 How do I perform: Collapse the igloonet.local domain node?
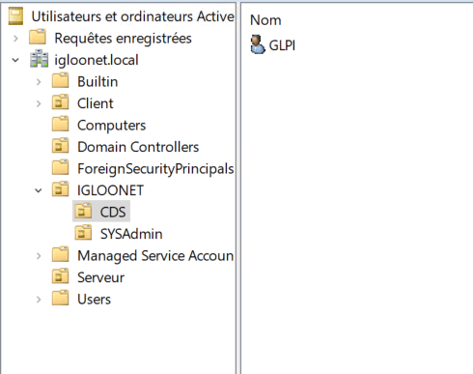click(x=15, y=60)
